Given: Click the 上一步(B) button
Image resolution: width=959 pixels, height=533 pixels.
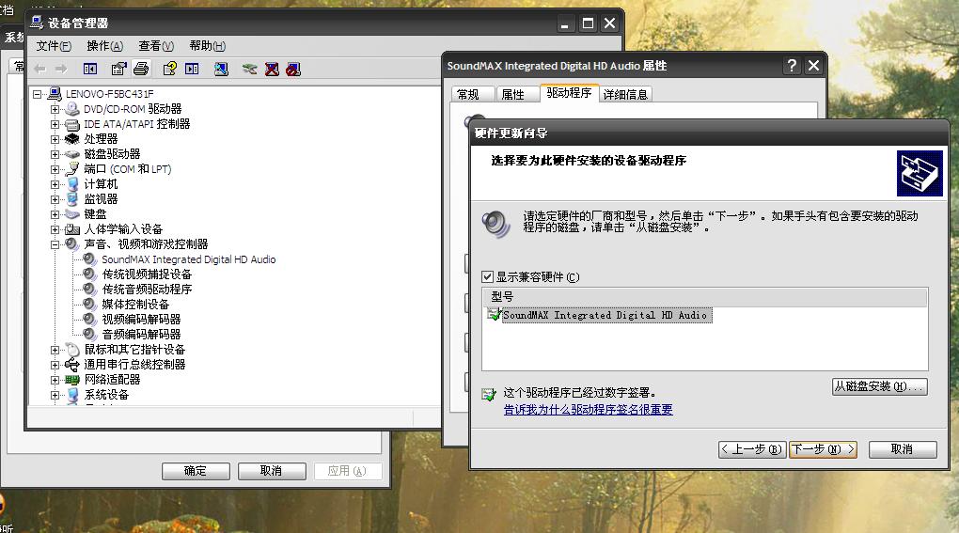Looking at the screenshot, I should 751,449.
